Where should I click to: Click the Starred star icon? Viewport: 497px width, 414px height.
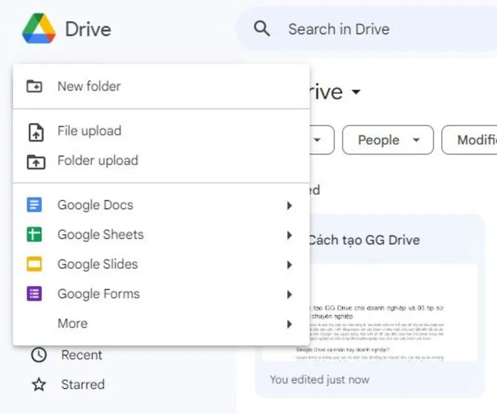[39, 385]
